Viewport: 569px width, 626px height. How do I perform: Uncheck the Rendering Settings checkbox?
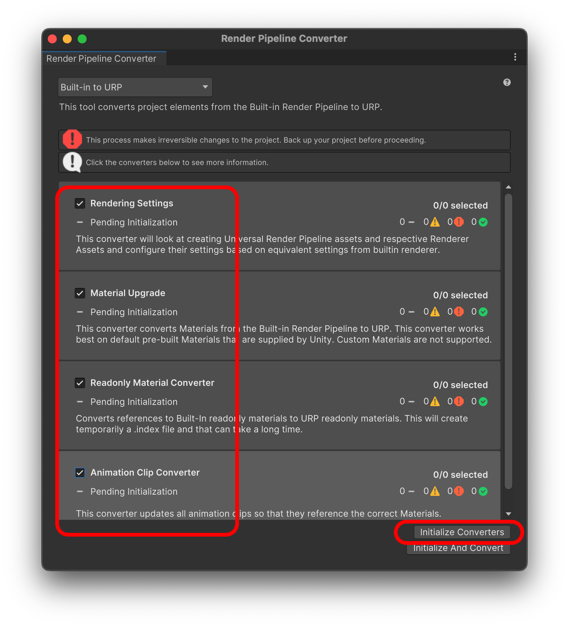pyautogui.click(x=80, y=203)
